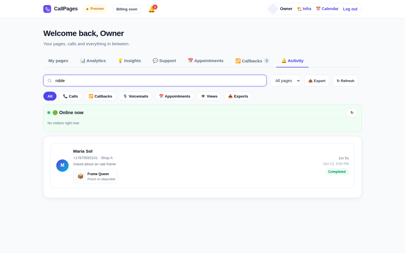405x253 pixels.
Task: Refresh the Online now panel
Action: 352,112
